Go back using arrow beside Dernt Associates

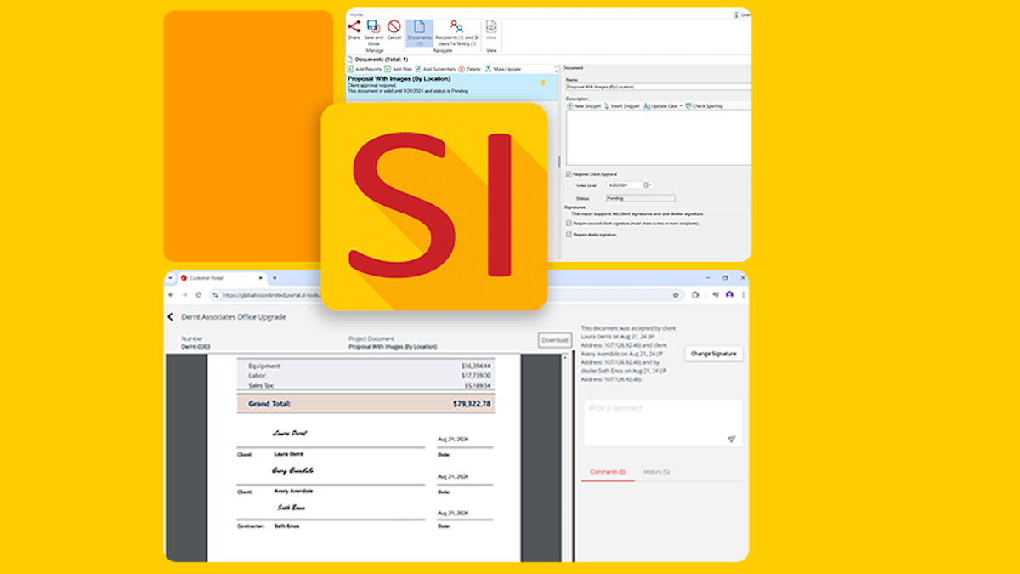pos(170,317)
